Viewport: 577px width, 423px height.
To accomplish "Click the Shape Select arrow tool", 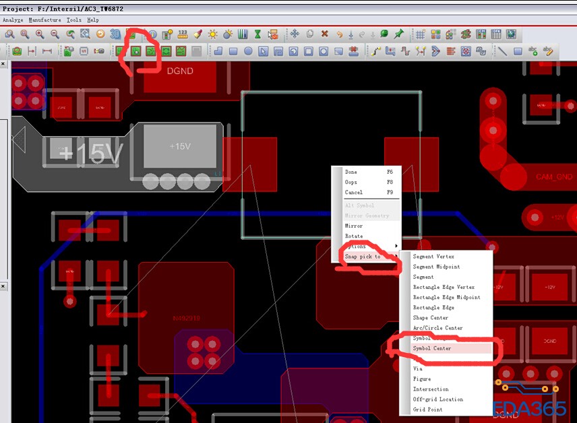I will point(263,51).
